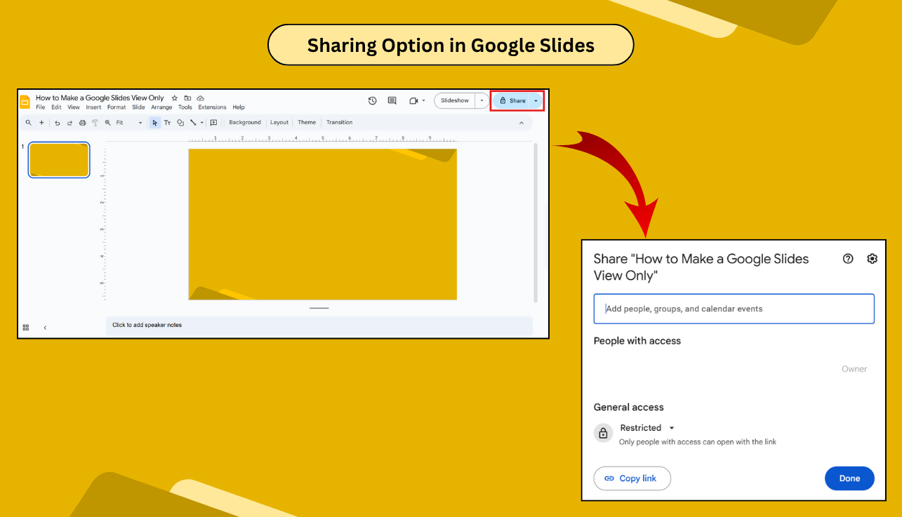Click the Done button
Image resolution: width=902 pixels, height=517 pixels.
pyautogui.click(x=849, y=478)
